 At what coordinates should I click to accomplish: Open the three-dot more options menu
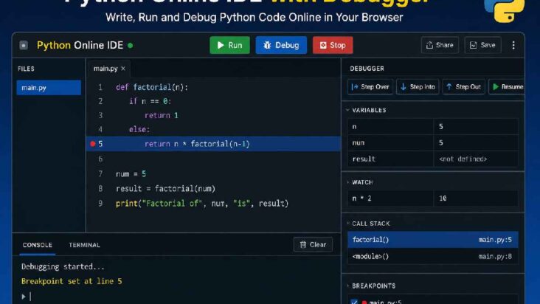point(513,45)
